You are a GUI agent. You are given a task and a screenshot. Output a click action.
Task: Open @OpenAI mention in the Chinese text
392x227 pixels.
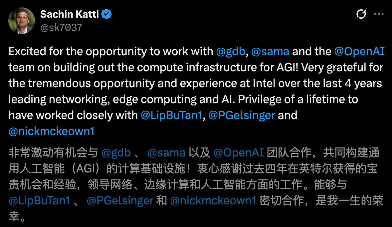tap(238, 152)
